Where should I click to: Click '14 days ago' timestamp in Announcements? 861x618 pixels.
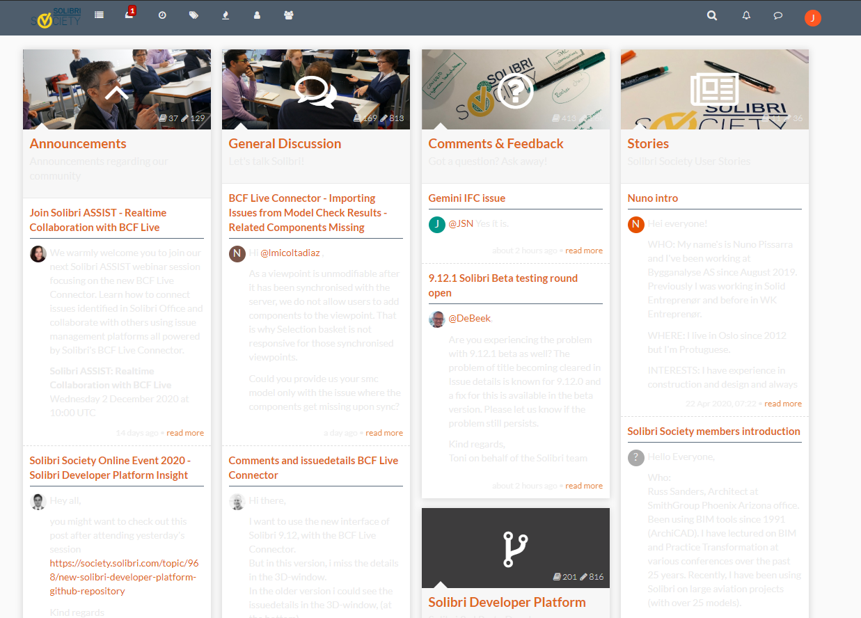[x=137, y=433]
